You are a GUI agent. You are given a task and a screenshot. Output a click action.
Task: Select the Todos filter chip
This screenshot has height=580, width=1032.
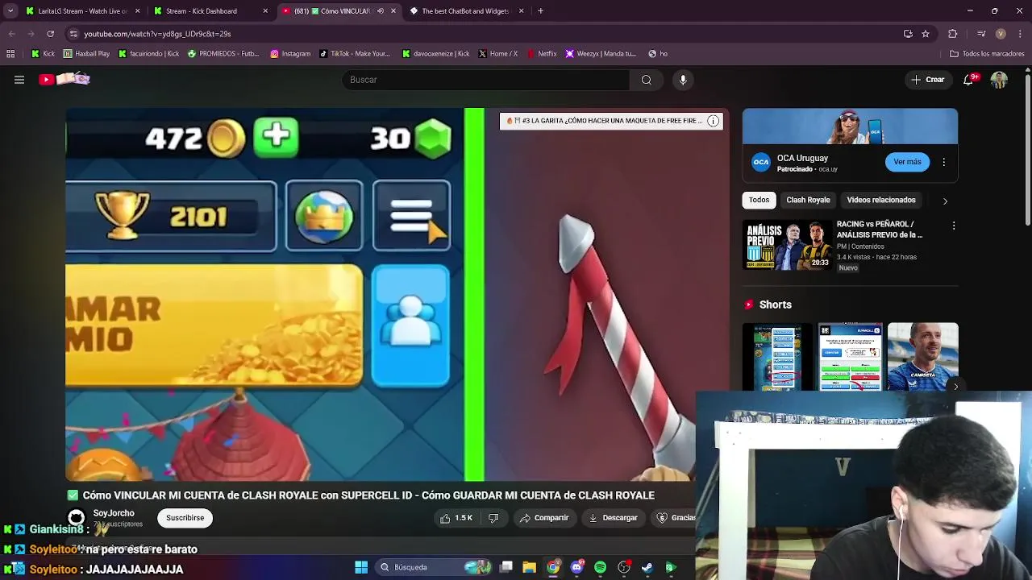coord(759,200)
